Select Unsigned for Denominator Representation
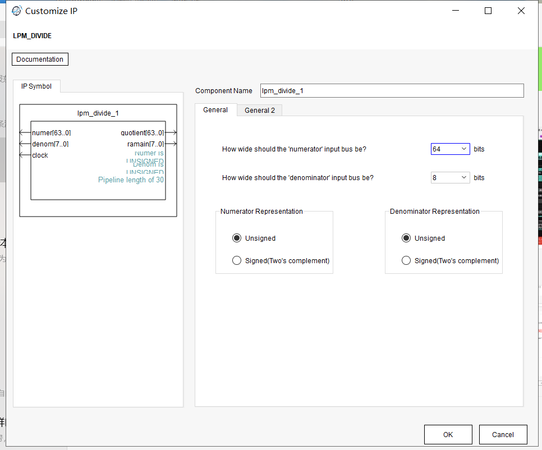This screenshot has width=542, height=450. click(x=406, y=238)
